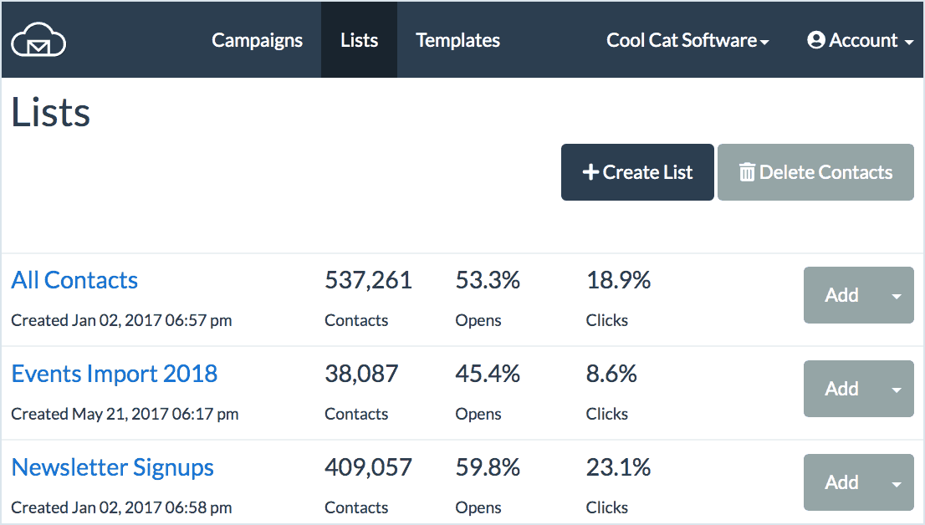Click the trash icon on Delete Contacts

click(747, 172)
